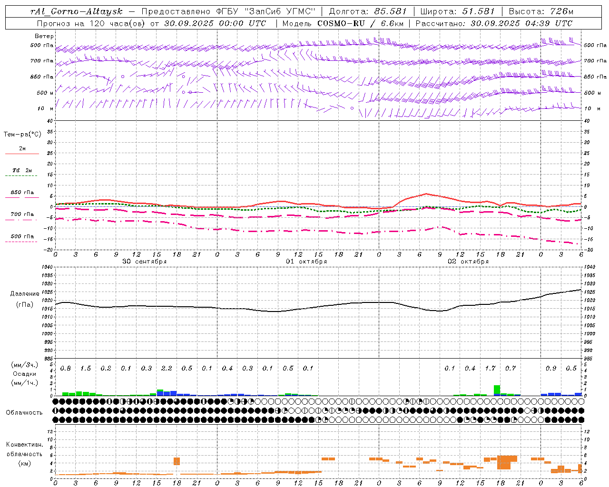Click the 'Облачность' cloud cover label
This screenshot has width=609, height=487.
(x=24, y=413)
